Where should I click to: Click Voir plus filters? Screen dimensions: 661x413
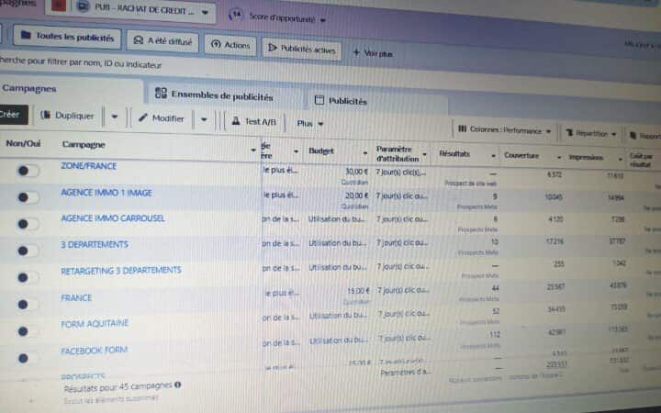click(x=373, y=53)
